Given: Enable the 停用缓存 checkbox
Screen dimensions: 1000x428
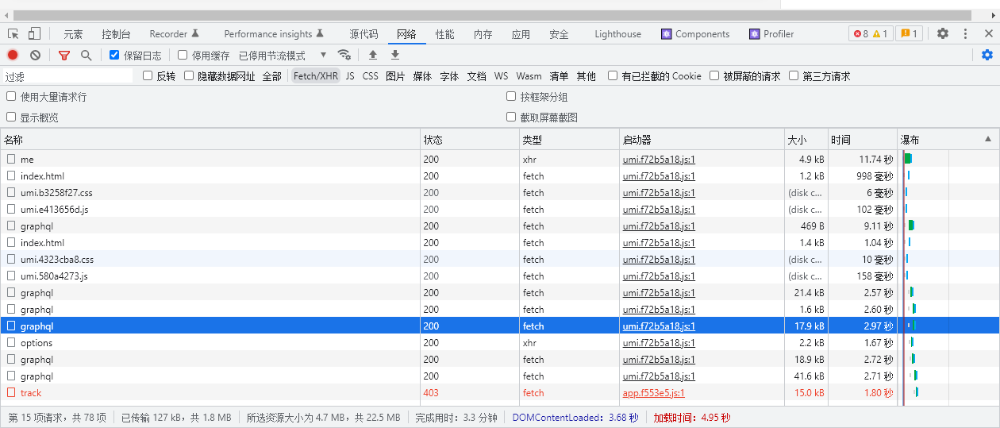Looking at the screenshot, I should [x=183, y=56].
